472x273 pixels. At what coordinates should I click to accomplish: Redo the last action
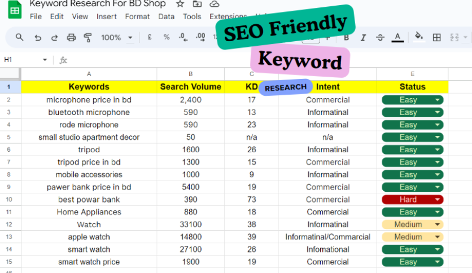point(54,38)
